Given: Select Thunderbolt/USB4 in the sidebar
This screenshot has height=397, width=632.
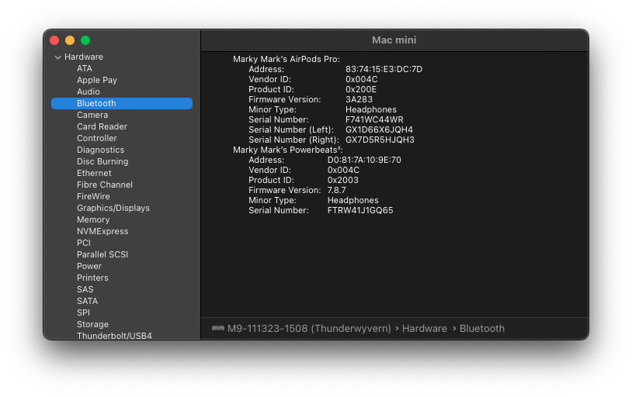Looking at the screenshot, I should 114,336.
